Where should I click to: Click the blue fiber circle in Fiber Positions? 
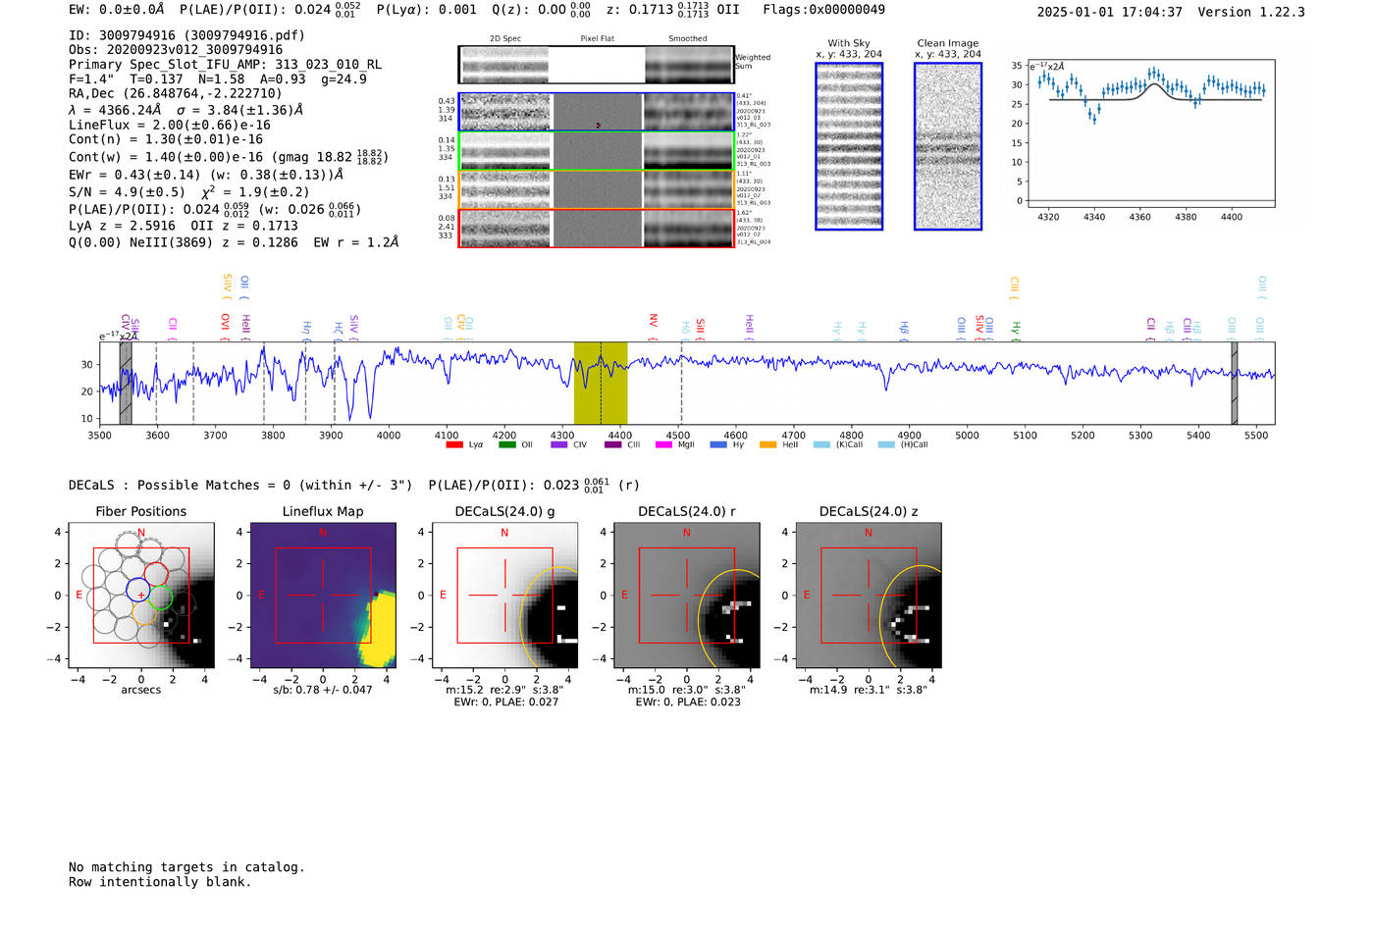coord(138,590)
